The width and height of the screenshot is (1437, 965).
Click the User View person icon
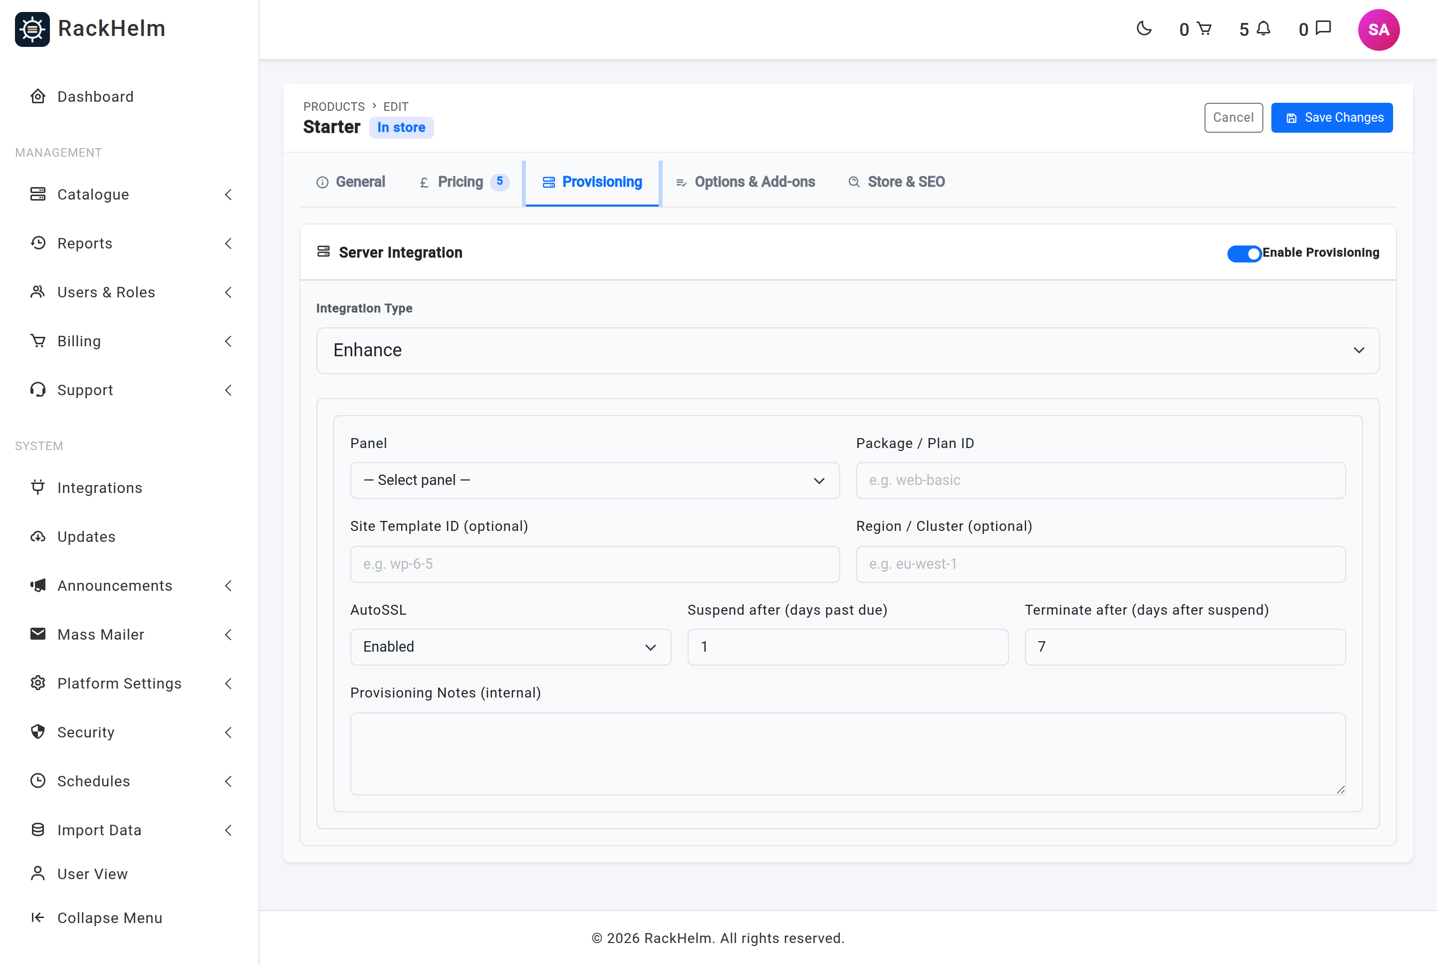pyautogui.click(x=38, y=873)
